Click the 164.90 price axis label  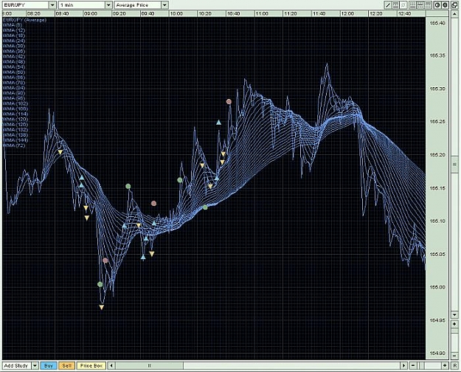(x=437, y=353)
